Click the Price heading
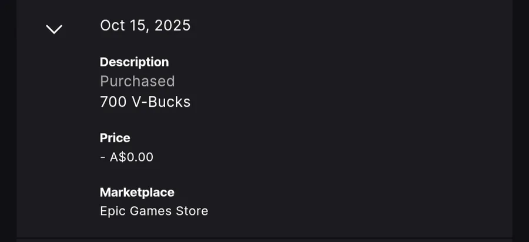The height and width of the screenshot is (242, 529). (115, 138)
